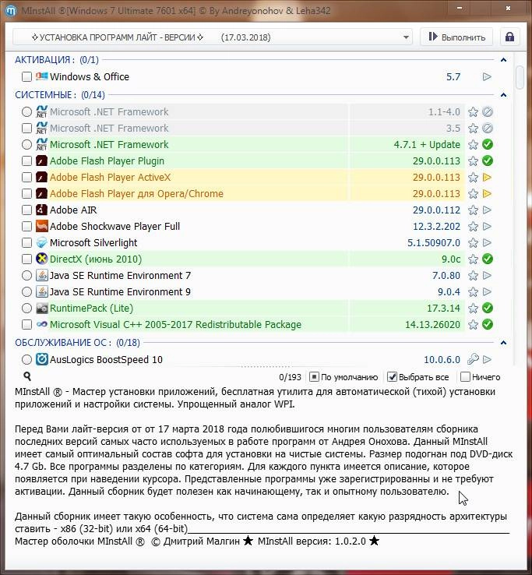Click the lock icon button

[509, 37]
